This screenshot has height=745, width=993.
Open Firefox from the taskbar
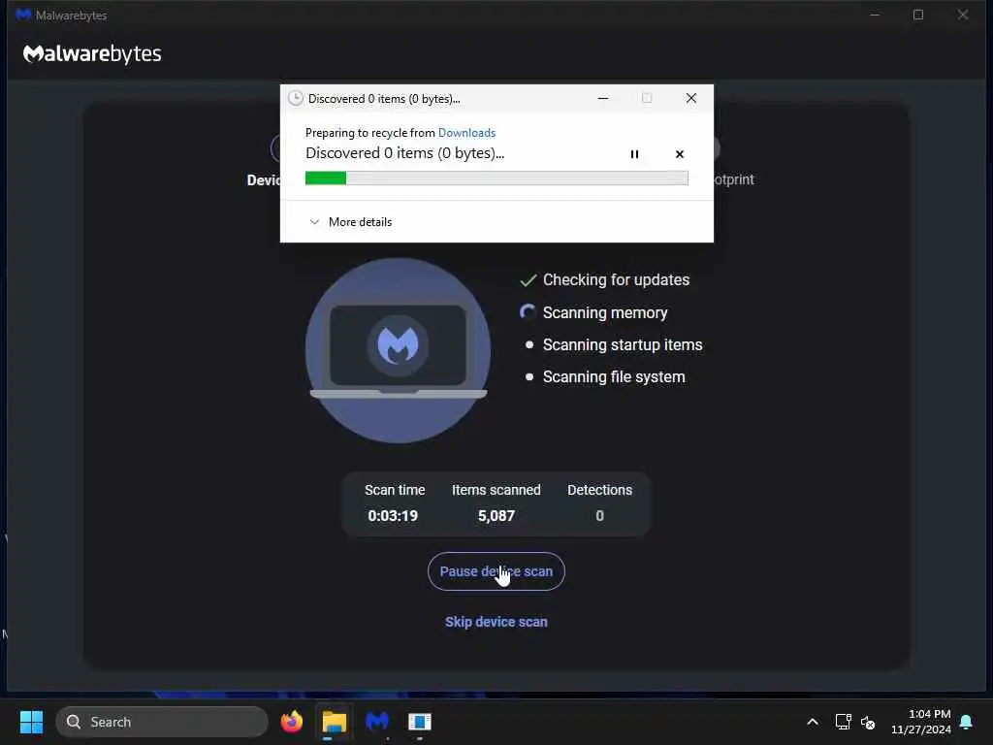point(291,722)
